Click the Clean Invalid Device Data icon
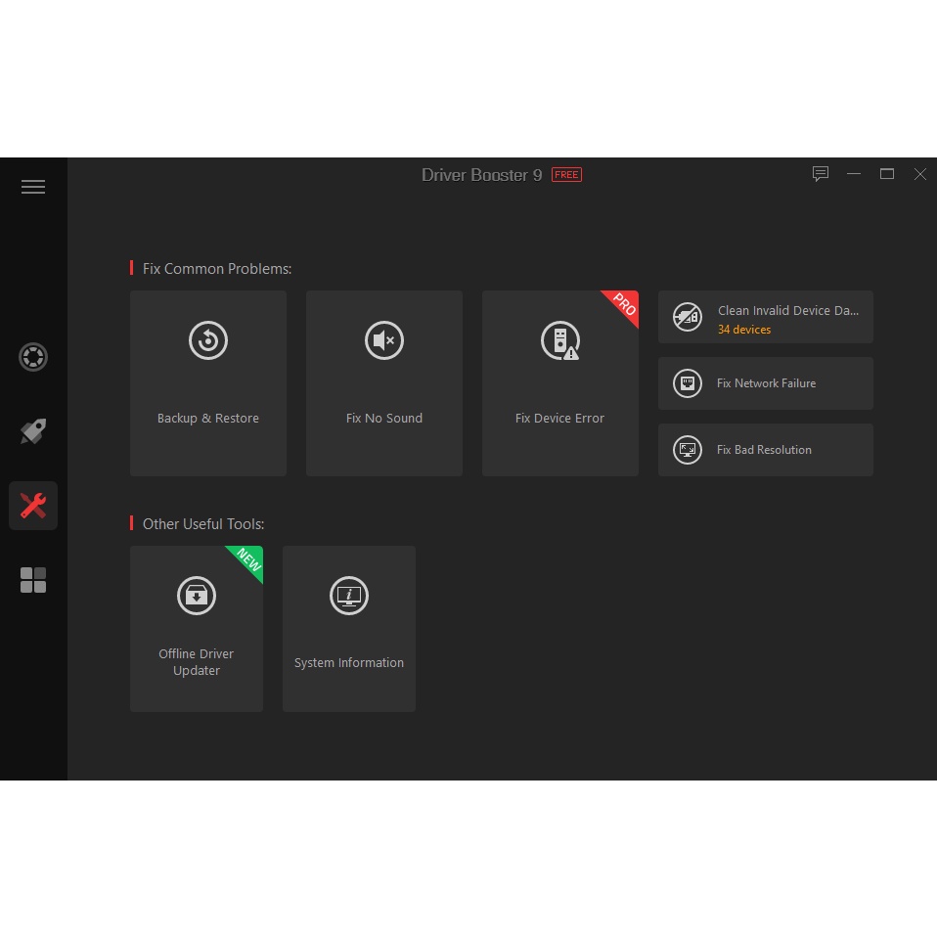 click(688, 317)
